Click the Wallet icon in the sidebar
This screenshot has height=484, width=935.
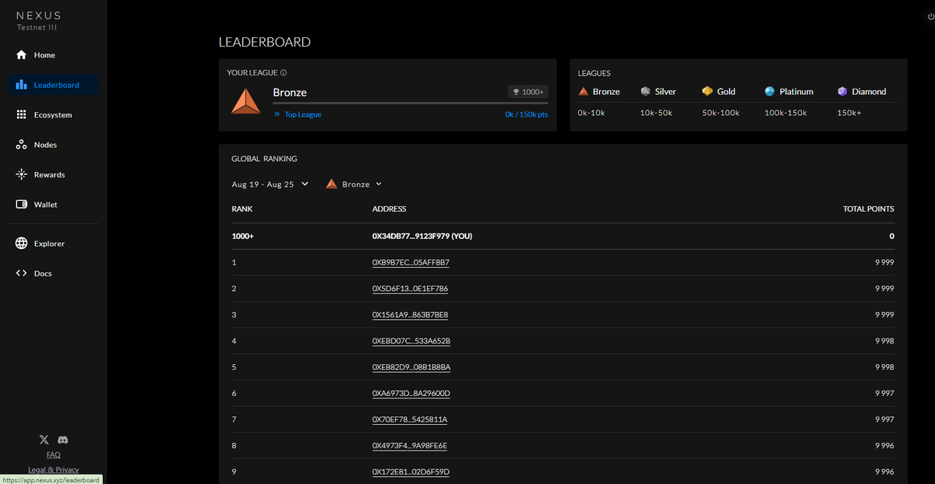[x=21, y=205]
